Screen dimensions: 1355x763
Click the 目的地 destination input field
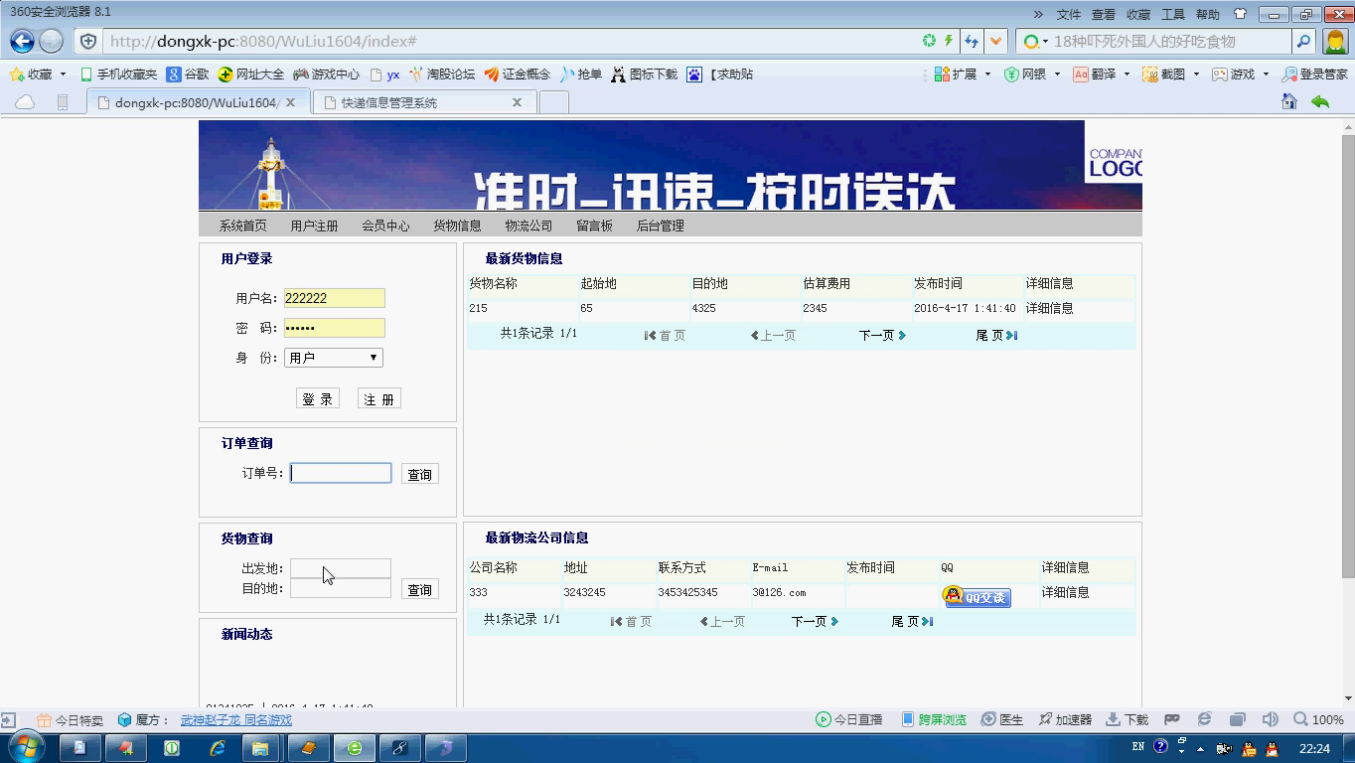(x=341, y=588)
